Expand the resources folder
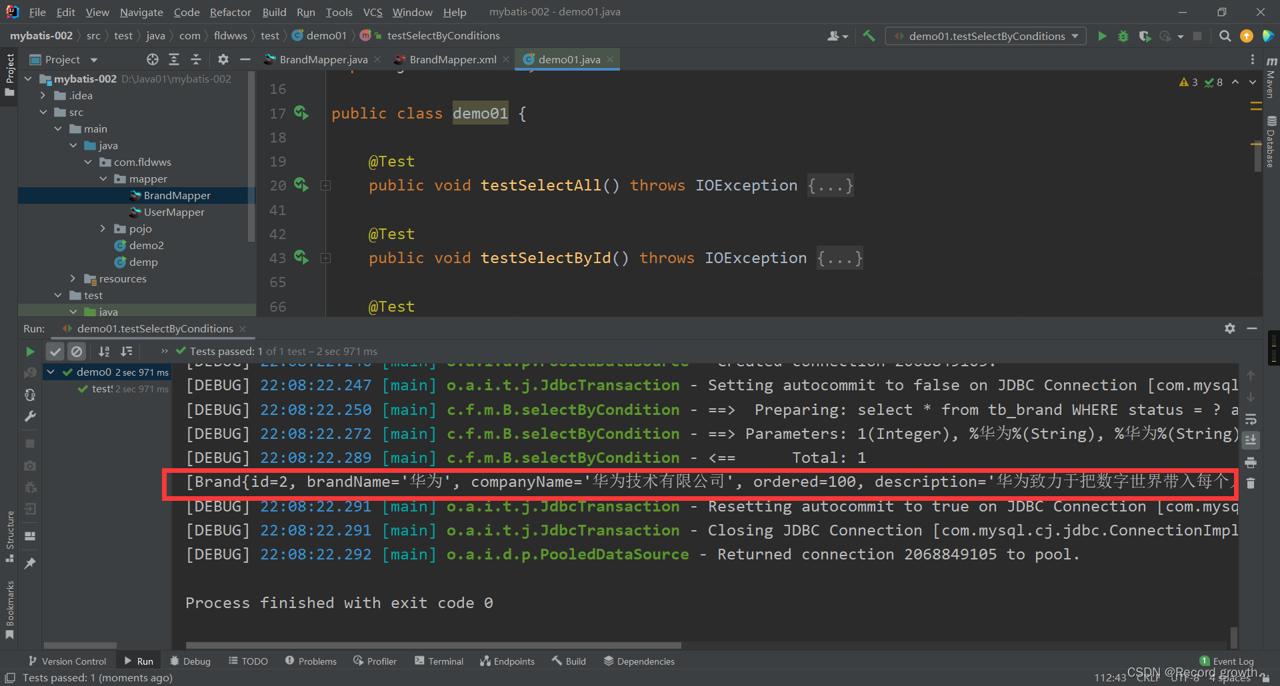 tap(73, 278)
